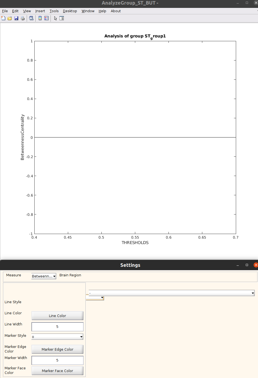Click the horizontal data line in plot
Screen dimensions: 258x378
click(135, 137)
